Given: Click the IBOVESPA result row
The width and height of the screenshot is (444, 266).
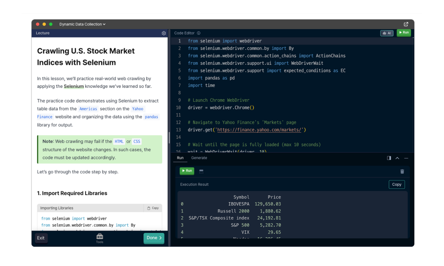Looking at the screenshot, I should click(x=231, y=204).
